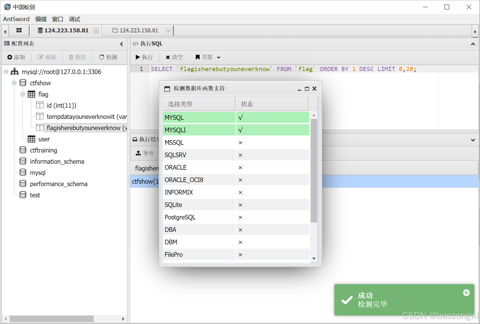Select the ORACLE_OCI8 row in dialog
Viewport: 480px width, 324px height.
click(x=236, y=180)
